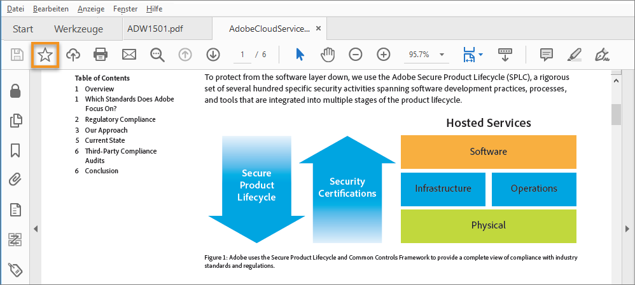Activate the hand pan tool

tap(328, 55)
